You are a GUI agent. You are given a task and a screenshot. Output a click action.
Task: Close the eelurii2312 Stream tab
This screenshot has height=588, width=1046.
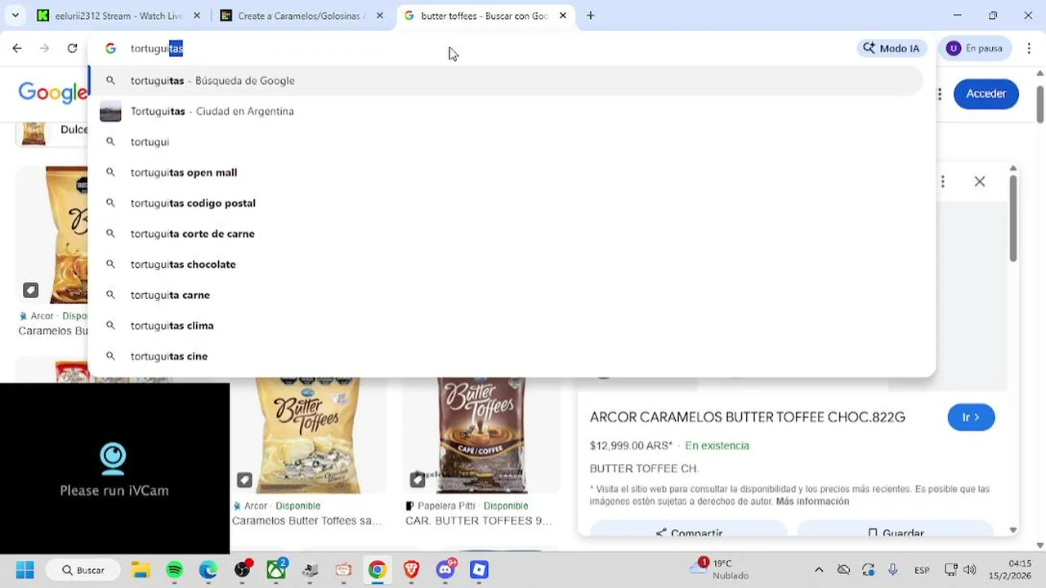(x=197, y=16)
